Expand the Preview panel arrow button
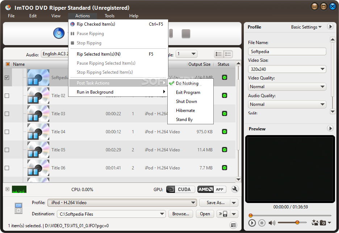 pyautogui.click(x=330, y=129)
